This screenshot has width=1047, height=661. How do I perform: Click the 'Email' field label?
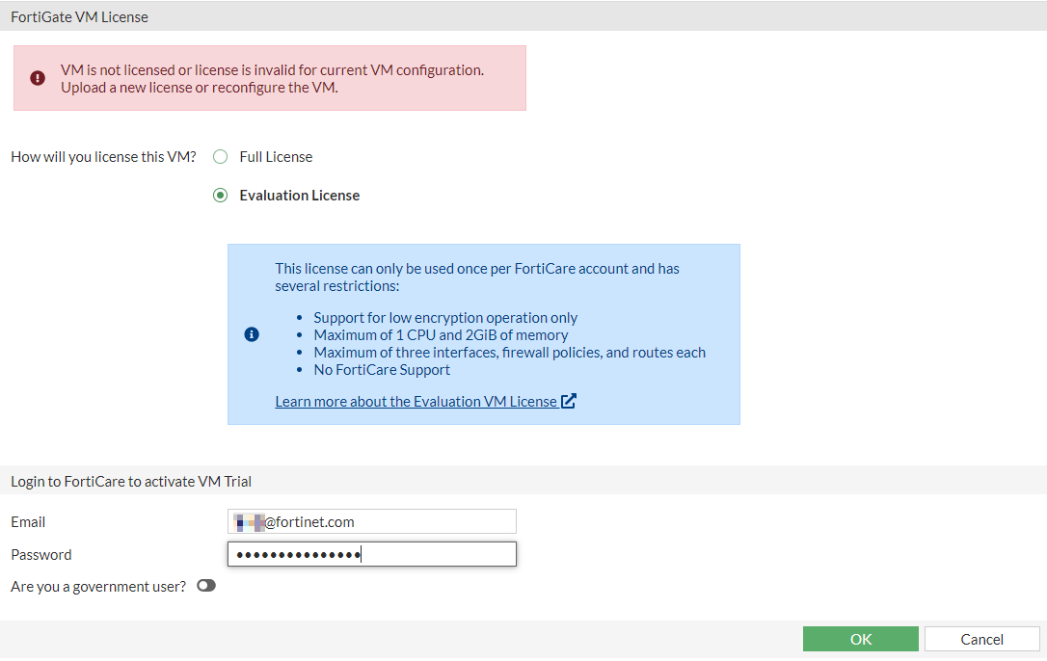28,522
